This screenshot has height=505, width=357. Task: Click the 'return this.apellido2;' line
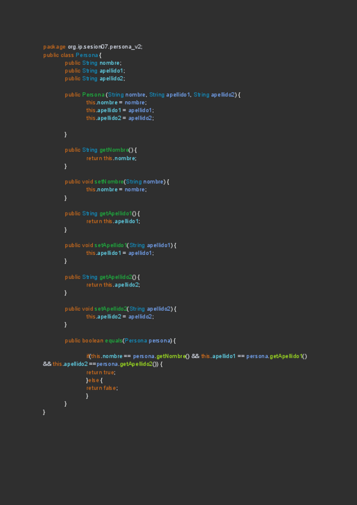113,285
